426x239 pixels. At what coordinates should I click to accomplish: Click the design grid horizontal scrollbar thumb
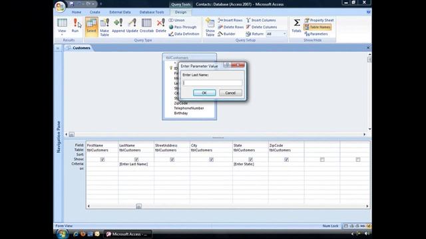click(x=138, y=206)
